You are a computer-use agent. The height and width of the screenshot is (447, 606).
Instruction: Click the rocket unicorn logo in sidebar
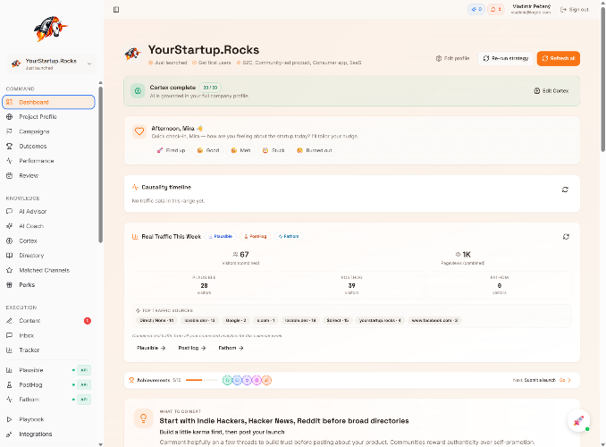pos(50,28)
